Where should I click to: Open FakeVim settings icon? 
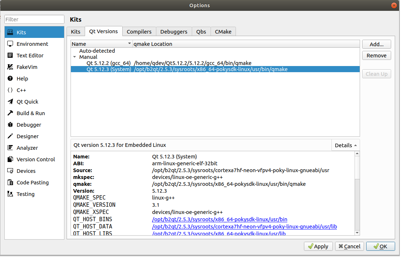tap(10, 67)
